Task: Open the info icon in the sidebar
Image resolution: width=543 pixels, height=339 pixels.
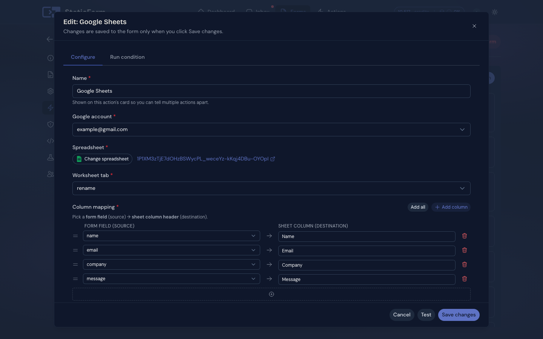Action: click(x=51, y=58)
